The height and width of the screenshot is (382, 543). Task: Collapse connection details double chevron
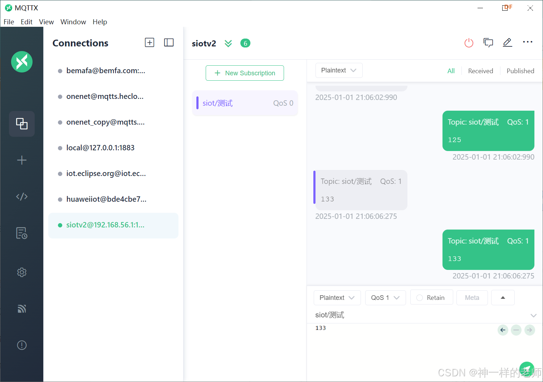(x=228, y=44)
